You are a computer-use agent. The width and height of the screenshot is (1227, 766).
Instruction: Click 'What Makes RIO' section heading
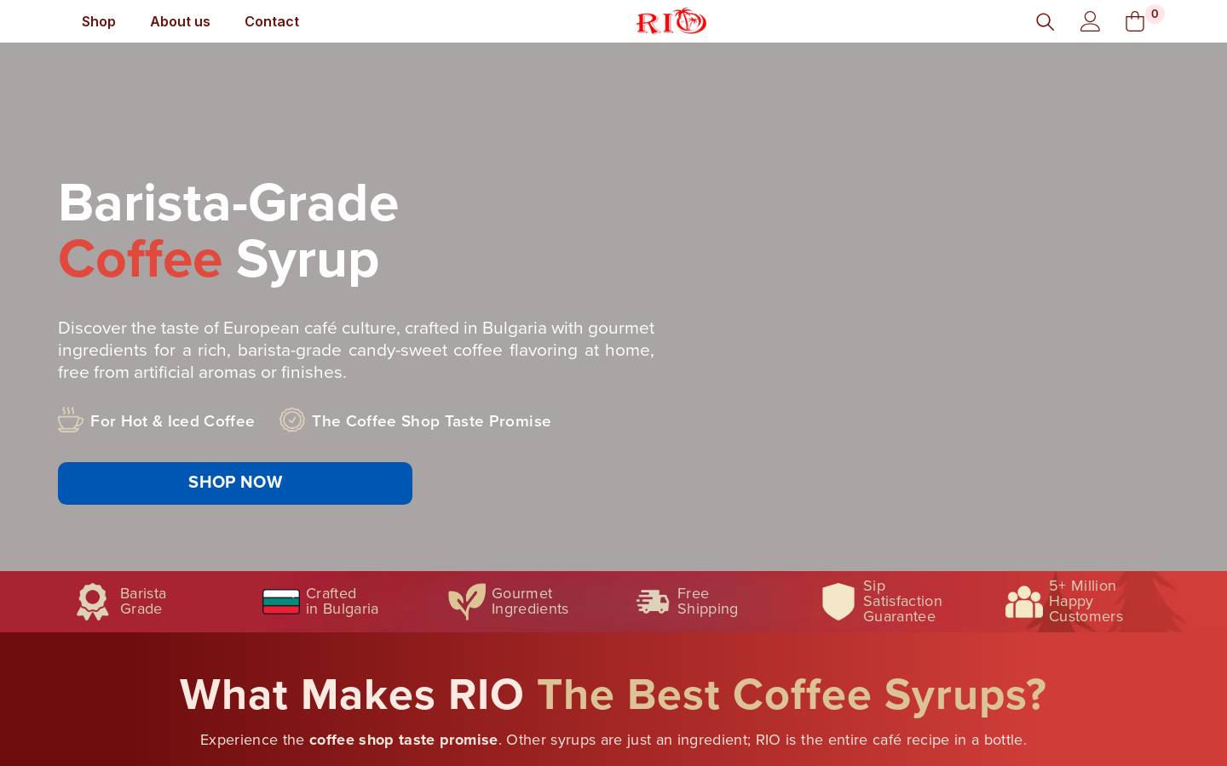pyautogui.click(x=613, y=695)
